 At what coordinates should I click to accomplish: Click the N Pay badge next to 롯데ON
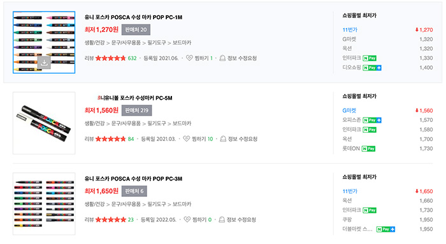point(368,149)
